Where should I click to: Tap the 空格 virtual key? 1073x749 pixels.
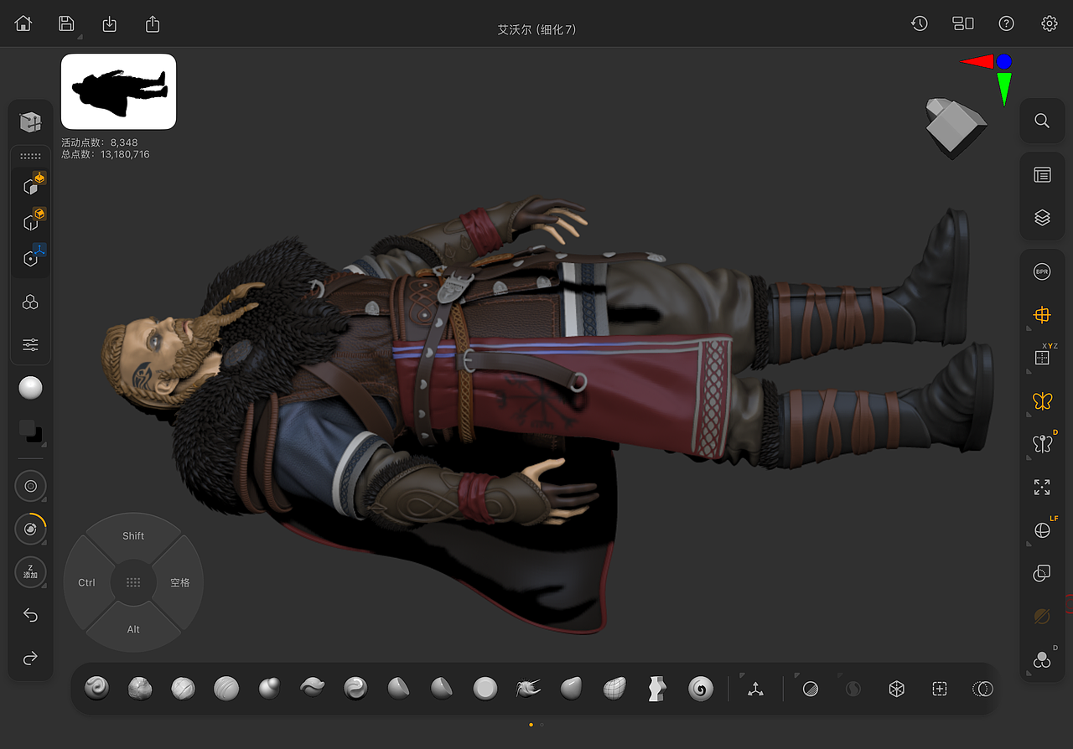[x=180, y=582]
